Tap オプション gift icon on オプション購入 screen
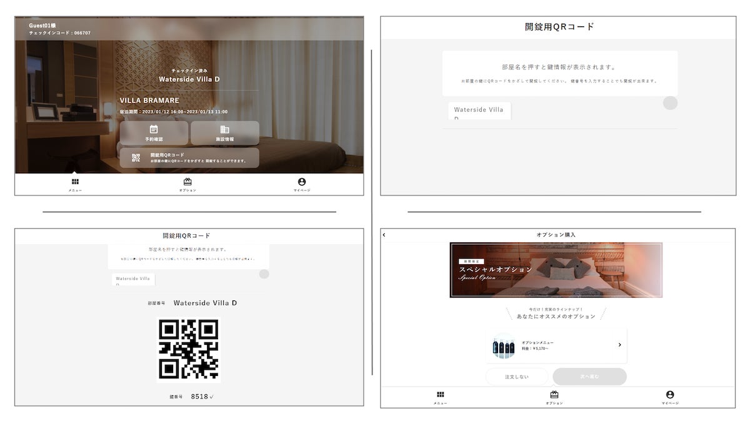 click(x=554, y=395)
